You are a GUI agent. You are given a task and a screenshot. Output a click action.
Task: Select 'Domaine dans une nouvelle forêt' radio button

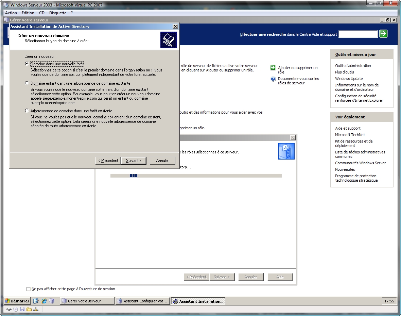(27, 64)
